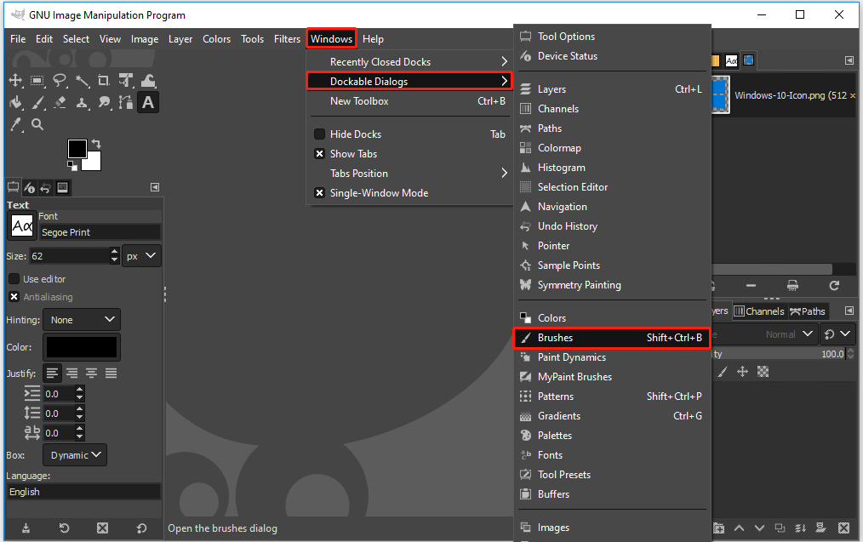Click the print icon below image list
The width and height of the screenshot is (863, 542).
tap(792, 285)
